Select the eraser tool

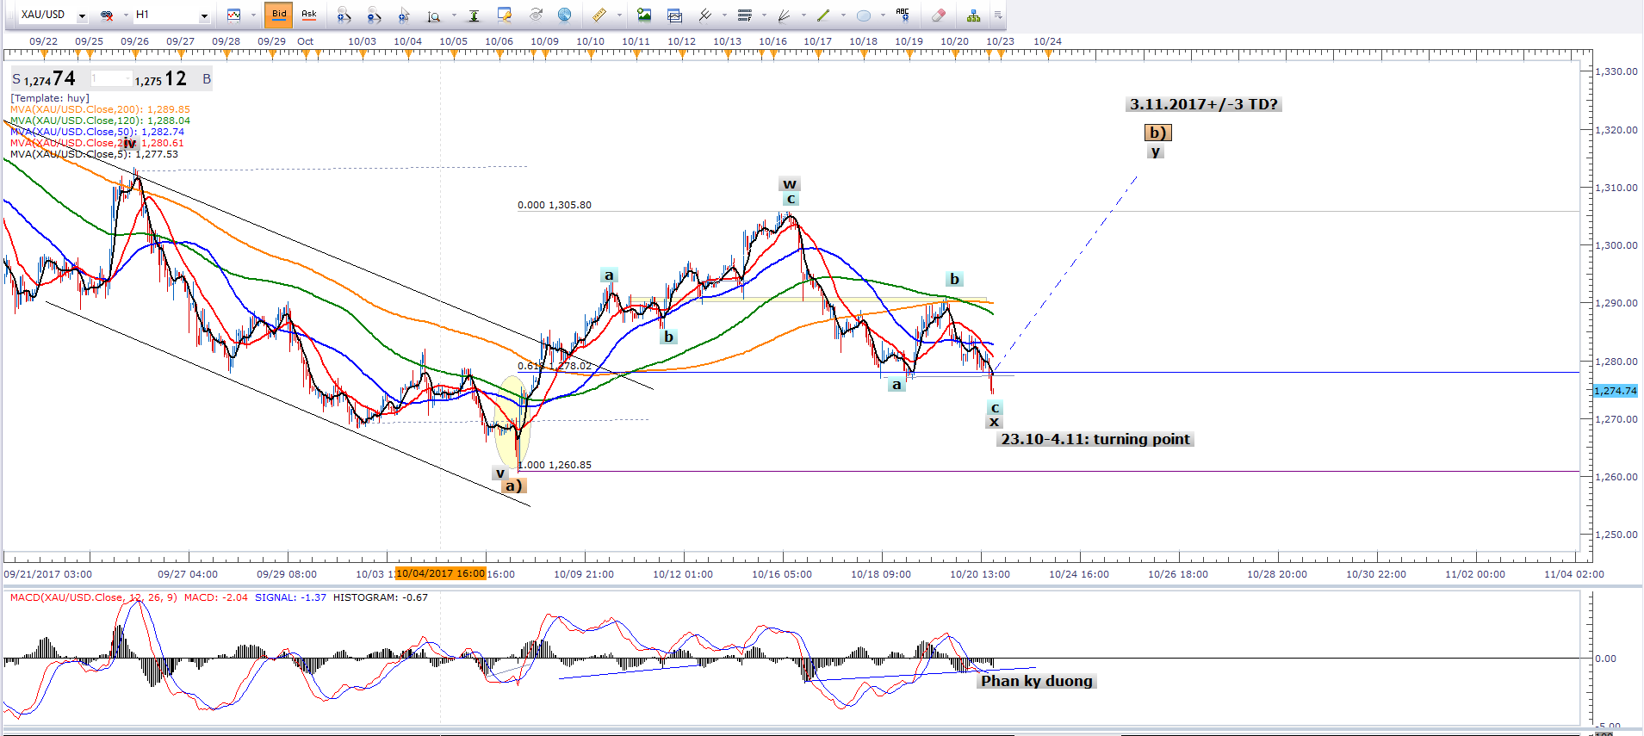pyautogui.click(x=939, y=15)
